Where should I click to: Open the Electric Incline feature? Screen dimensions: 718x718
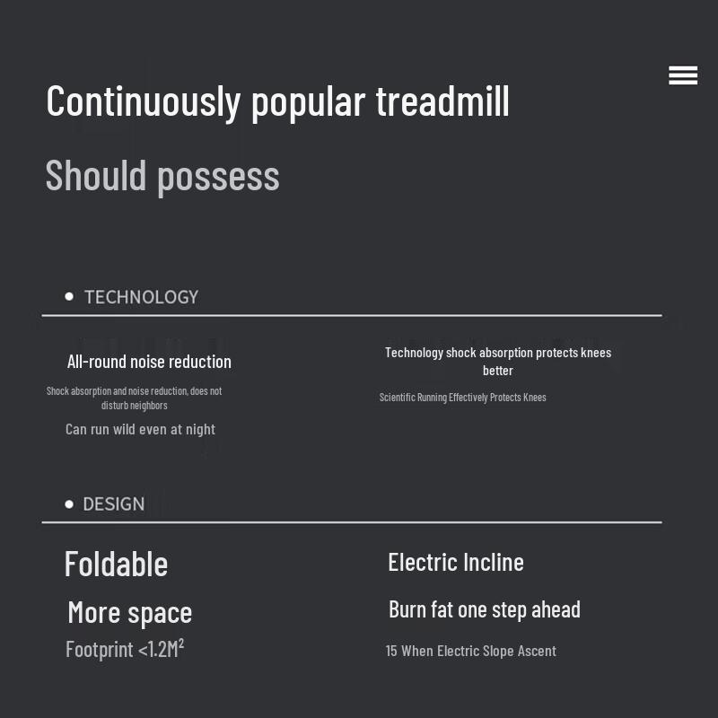(x=456, y=563)
